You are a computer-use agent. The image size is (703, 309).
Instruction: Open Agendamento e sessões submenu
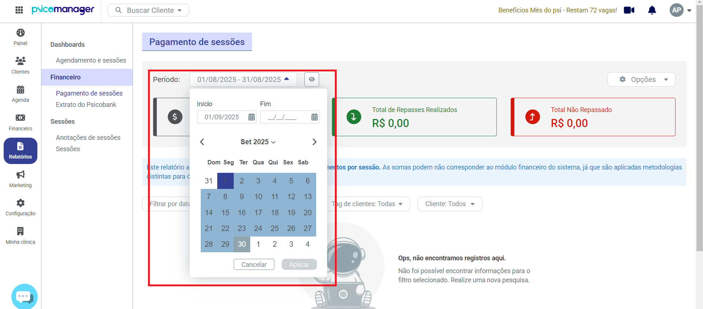point(91,60)
